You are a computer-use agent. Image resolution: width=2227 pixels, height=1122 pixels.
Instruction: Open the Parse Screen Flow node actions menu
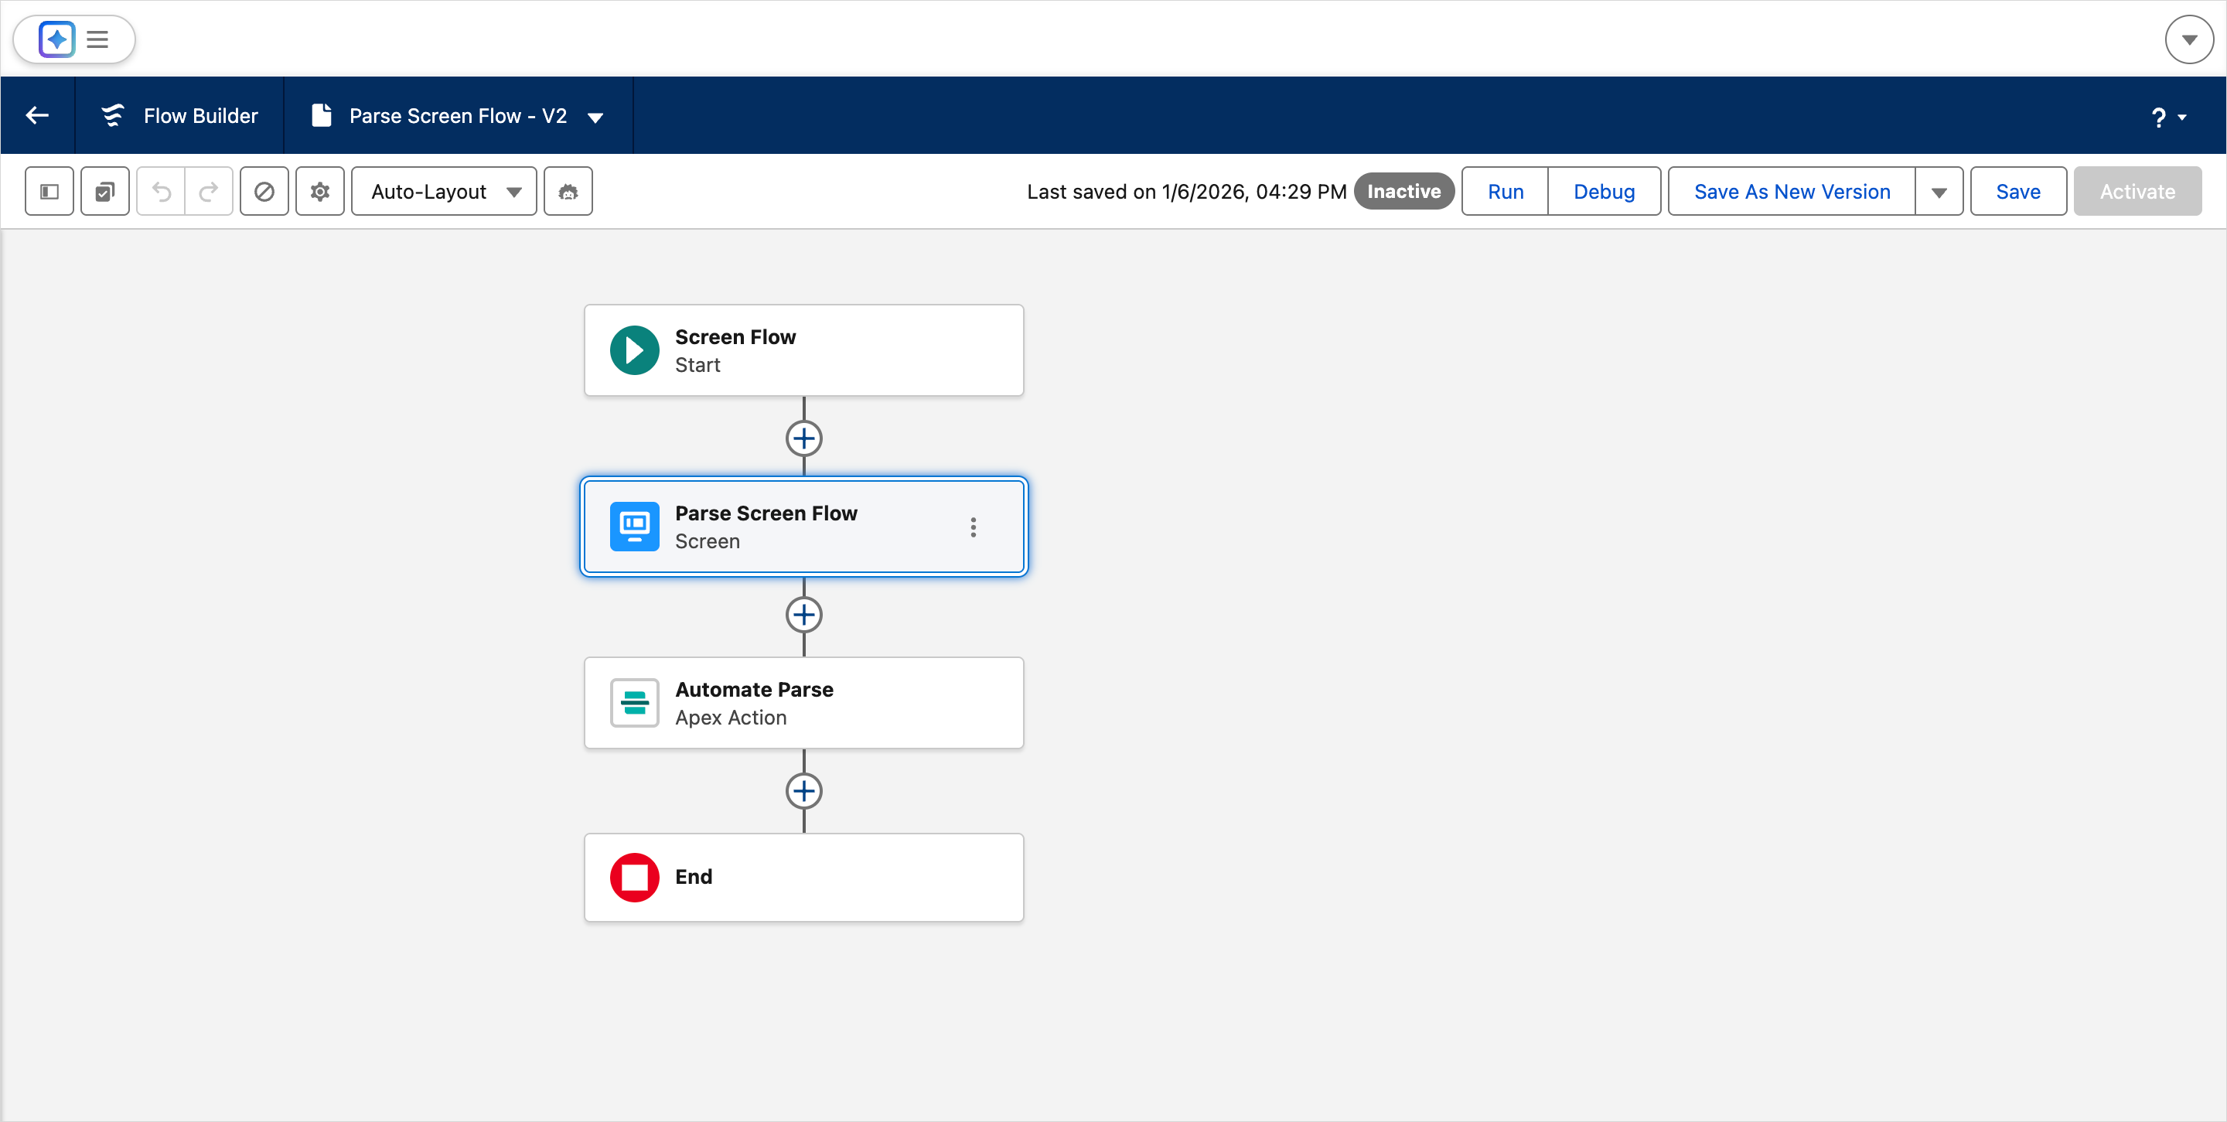tap(974, 527)
